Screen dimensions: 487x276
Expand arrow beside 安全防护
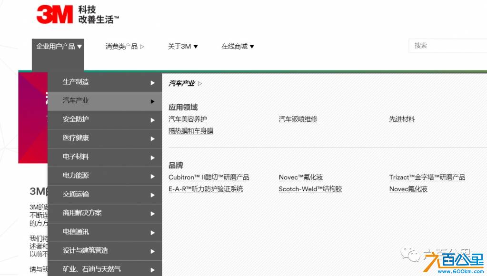point(152,120)
